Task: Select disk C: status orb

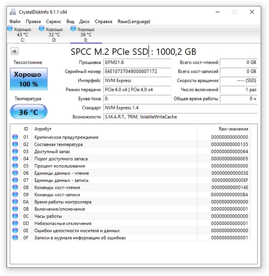Action: click(x=10, y=28)
